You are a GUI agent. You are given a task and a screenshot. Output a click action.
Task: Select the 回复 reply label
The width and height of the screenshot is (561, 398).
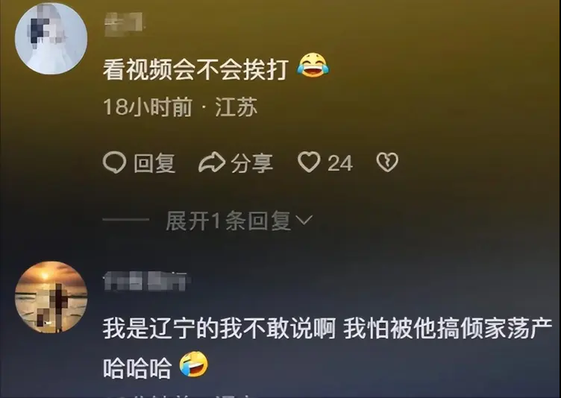coord(154,163)
